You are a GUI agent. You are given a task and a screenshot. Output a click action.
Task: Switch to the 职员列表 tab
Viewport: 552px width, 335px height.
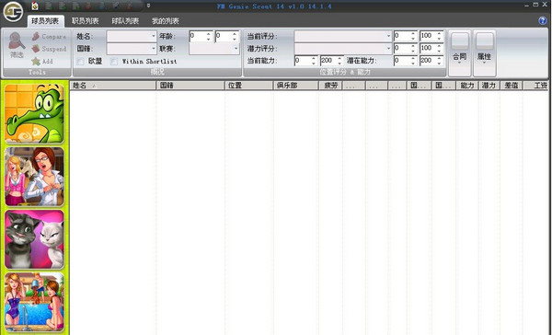tap(86, 21)
